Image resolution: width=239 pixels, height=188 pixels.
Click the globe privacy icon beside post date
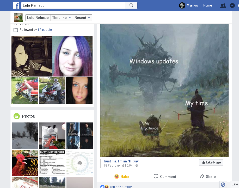click(137, 166)
